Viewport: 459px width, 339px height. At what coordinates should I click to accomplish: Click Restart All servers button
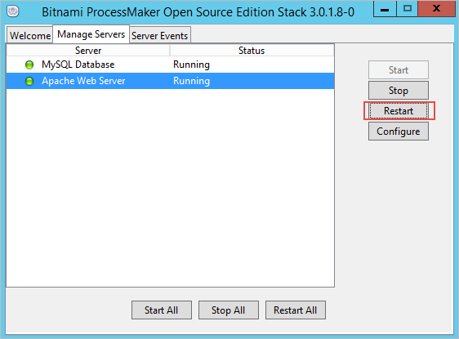coord(296,310)
